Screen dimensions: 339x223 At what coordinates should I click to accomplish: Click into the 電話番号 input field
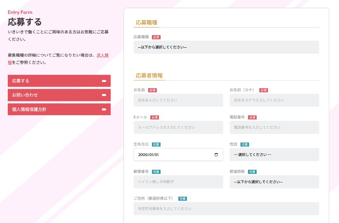(x=274, y=128)
